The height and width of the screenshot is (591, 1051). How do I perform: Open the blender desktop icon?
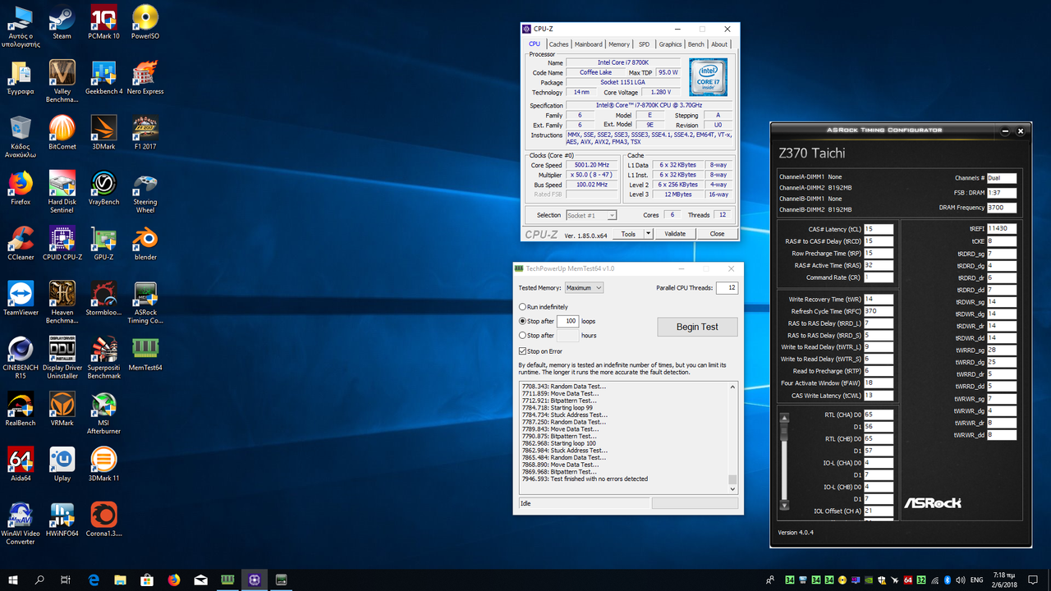click(x=145, y=242)
